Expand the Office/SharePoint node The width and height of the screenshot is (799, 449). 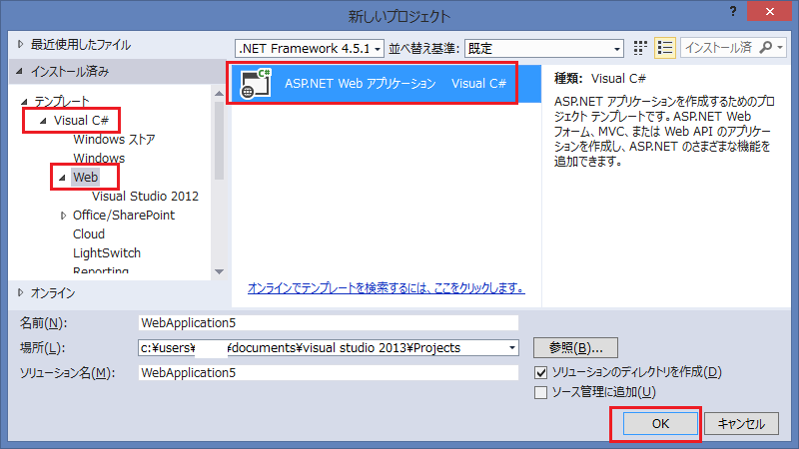[x=63, y=216]
